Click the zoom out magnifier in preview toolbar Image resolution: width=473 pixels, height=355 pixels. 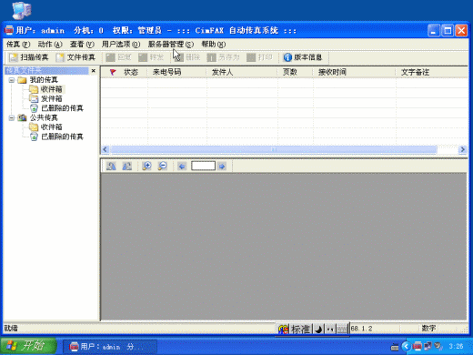pyautogui.click(x=163, y=166)
